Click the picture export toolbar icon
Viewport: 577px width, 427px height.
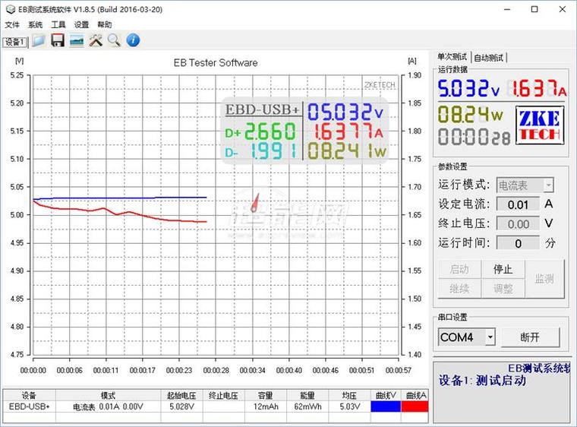[x=77, y=40]
